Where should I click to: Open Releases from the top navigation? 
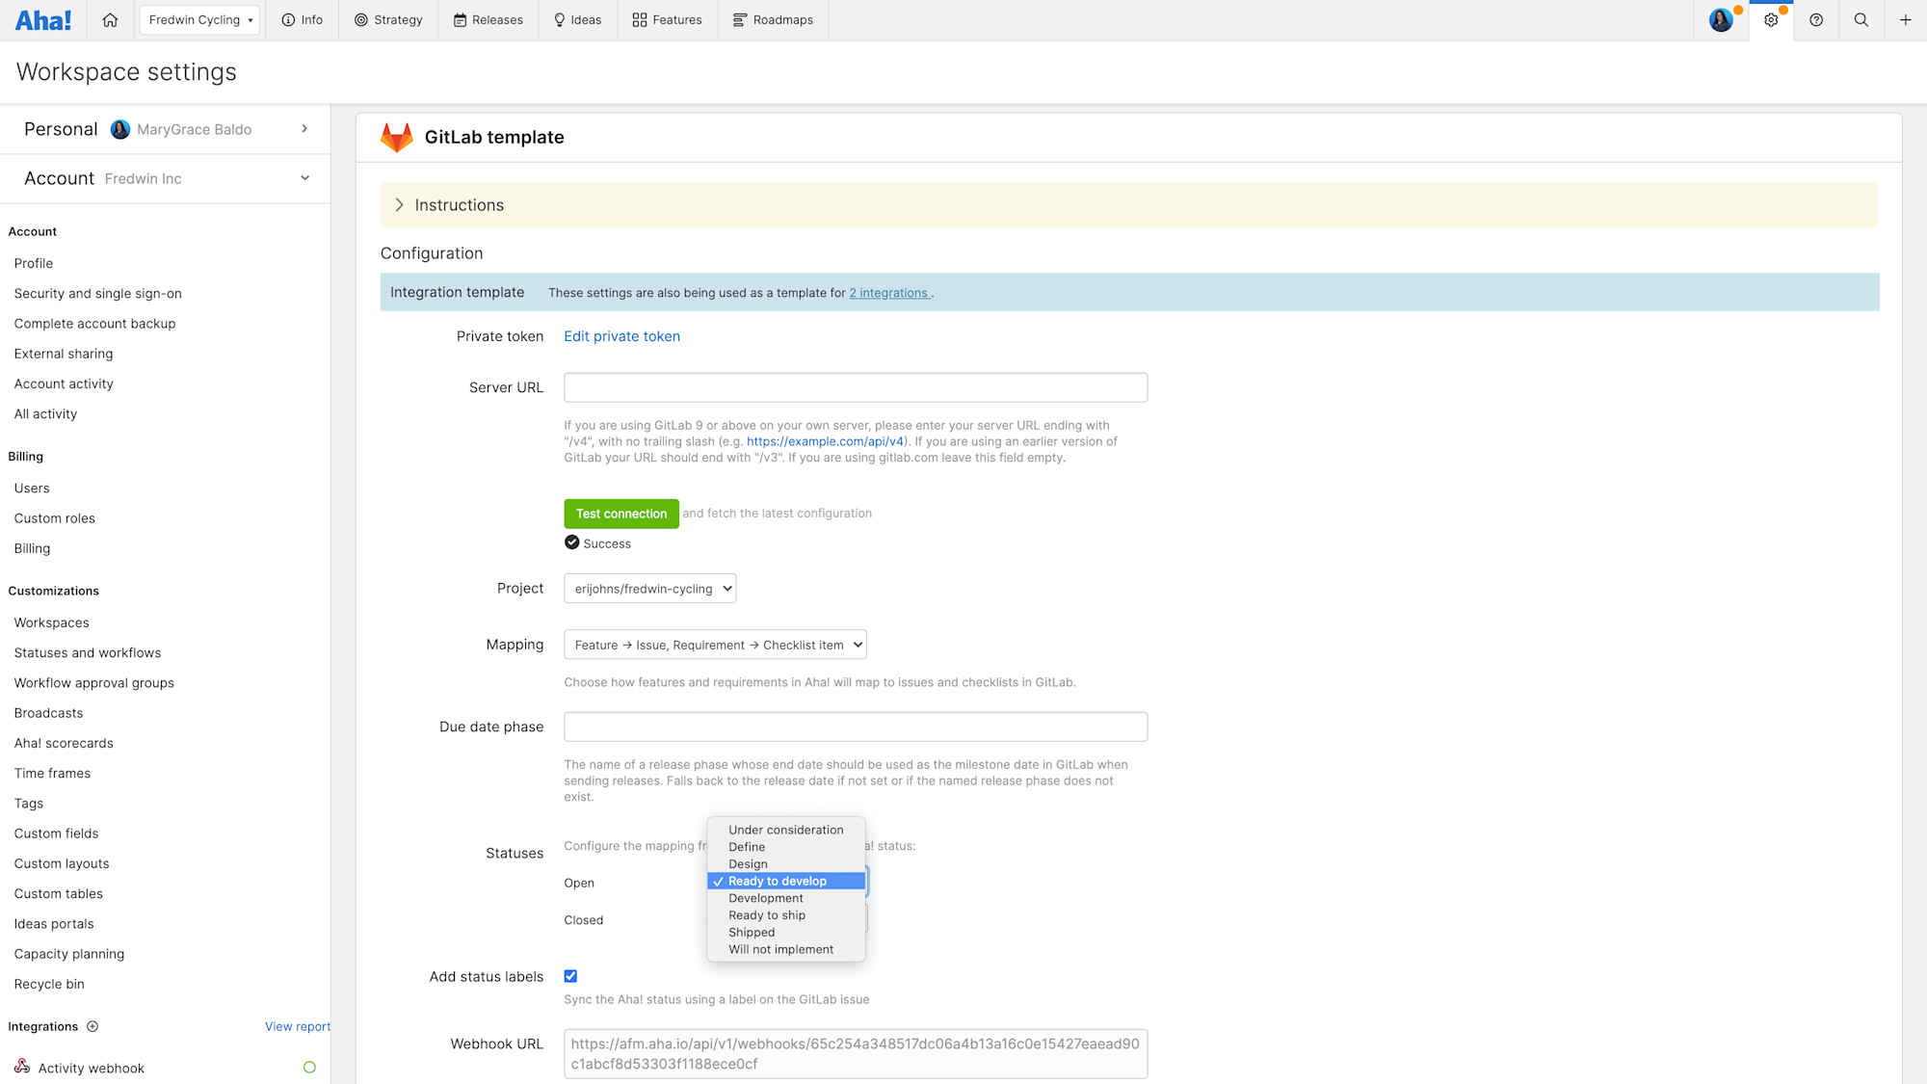tap(488, 19)
